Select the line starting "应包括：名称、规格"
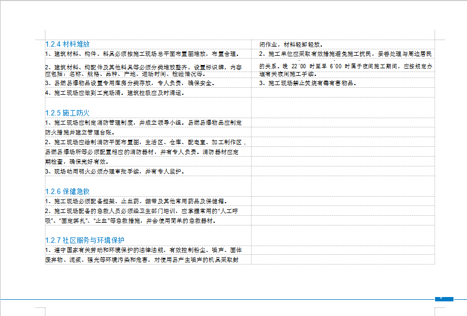Viewport: 467px width, 316px height. coord(125,74)
